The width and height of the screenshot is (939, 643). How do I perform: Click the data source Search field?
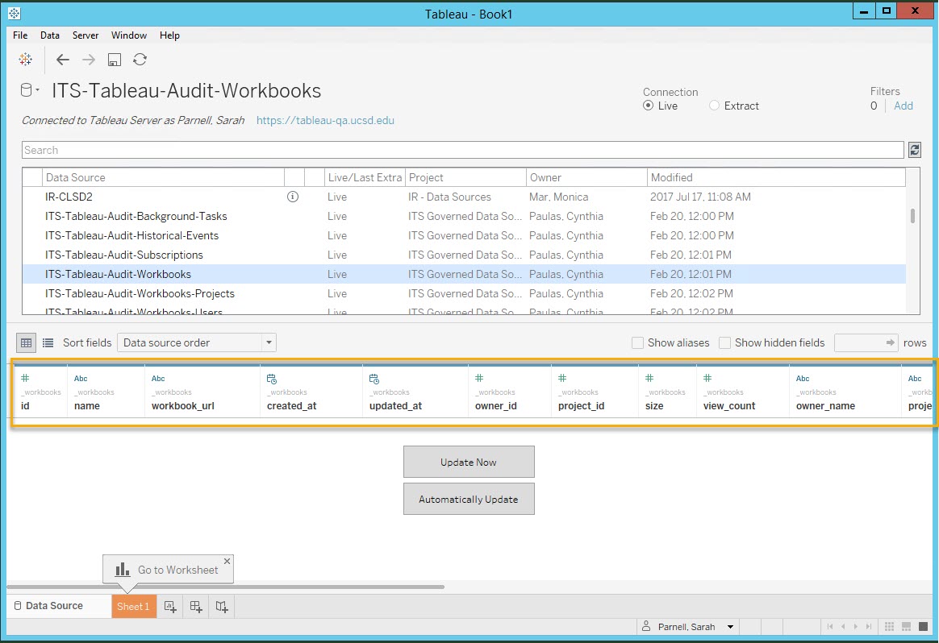coord(462,150)
